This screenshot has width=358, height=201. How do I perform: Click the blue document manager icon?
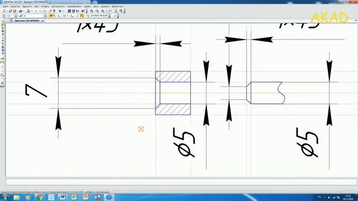click(69, 11)
